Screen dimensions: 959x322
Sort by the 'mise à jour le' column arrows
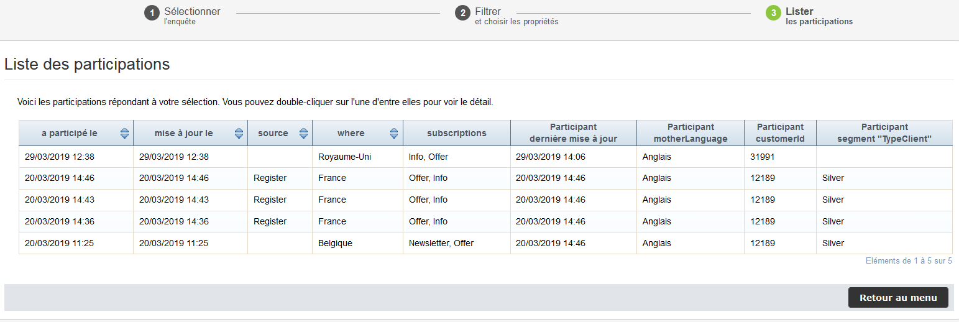pos(239,133)
